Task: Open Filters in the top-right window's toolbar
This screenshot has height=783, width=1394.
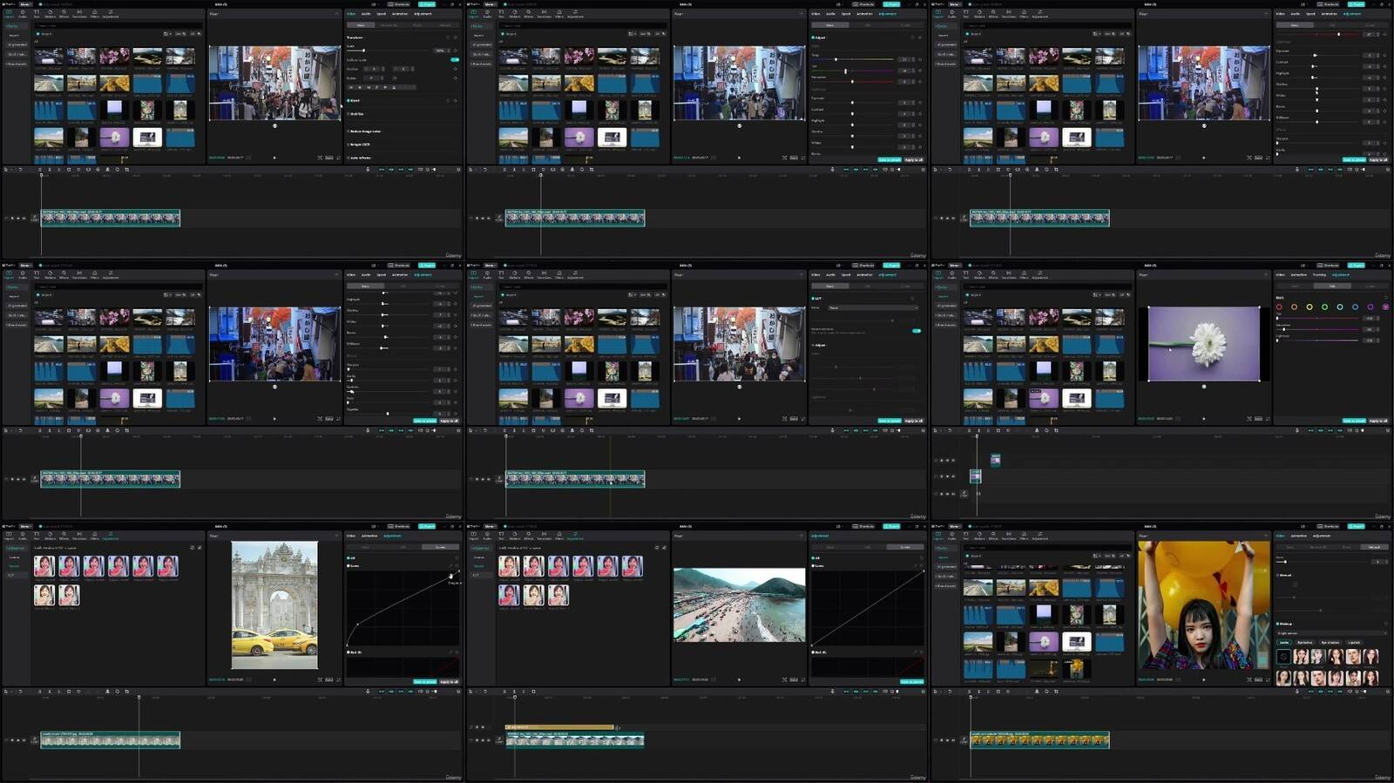Action: pyautogui.click(x=1024, y=14)
